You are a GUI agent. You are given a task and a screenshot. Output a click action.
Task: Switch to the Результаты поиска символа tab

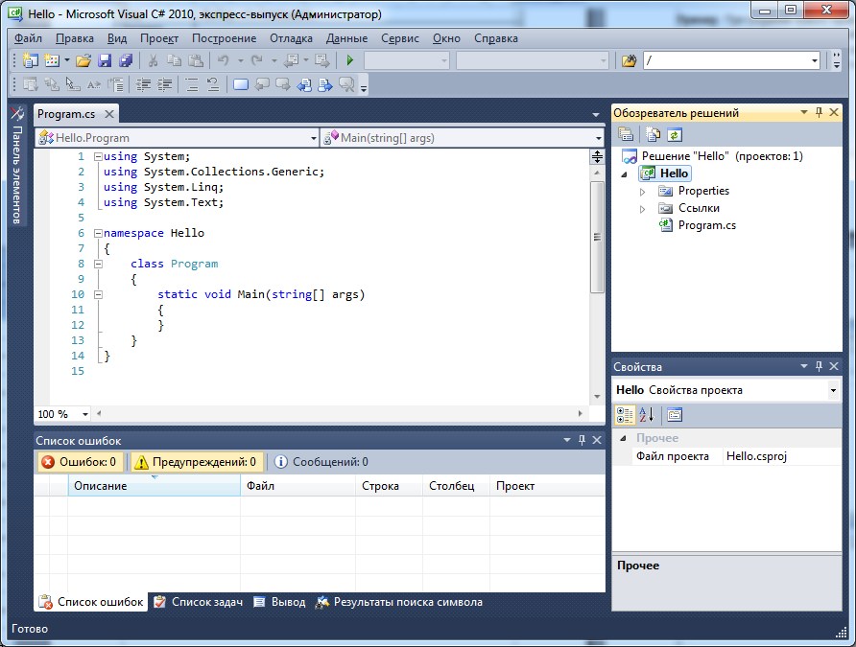pos(399,602)
